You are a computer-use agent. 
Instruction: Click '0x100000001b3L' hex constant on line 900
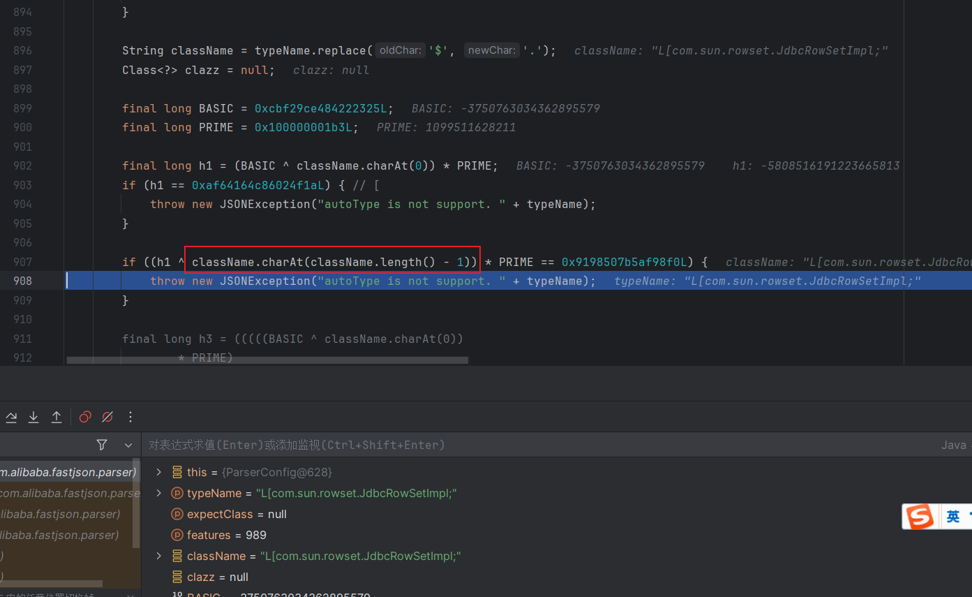(x=304, y=127)
